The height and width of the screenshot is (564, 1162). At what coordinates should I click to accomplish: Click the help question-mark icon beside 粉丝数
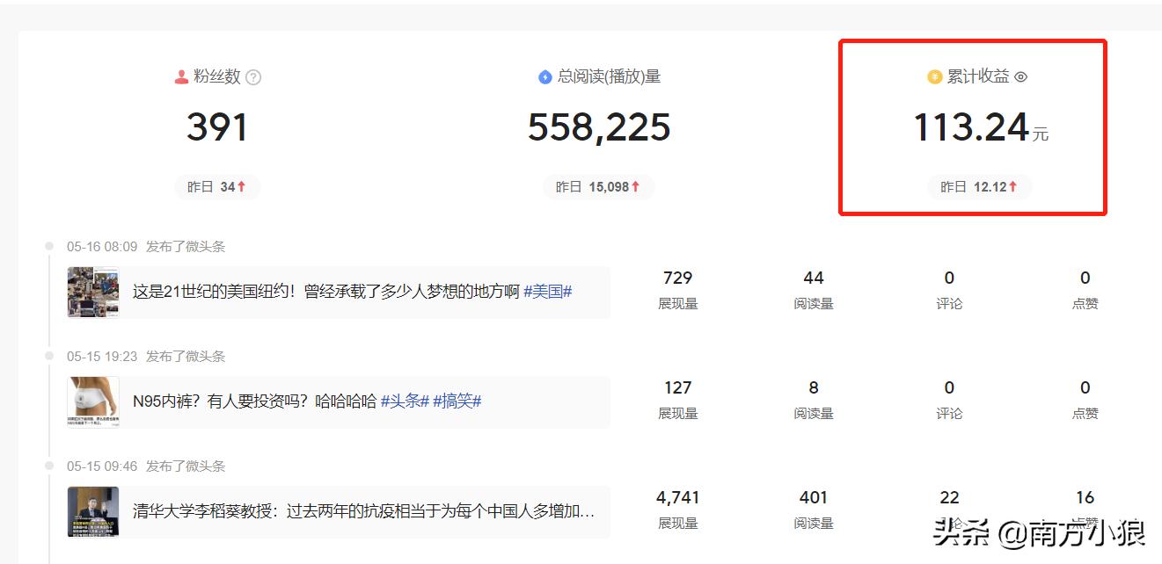(253, 77)
